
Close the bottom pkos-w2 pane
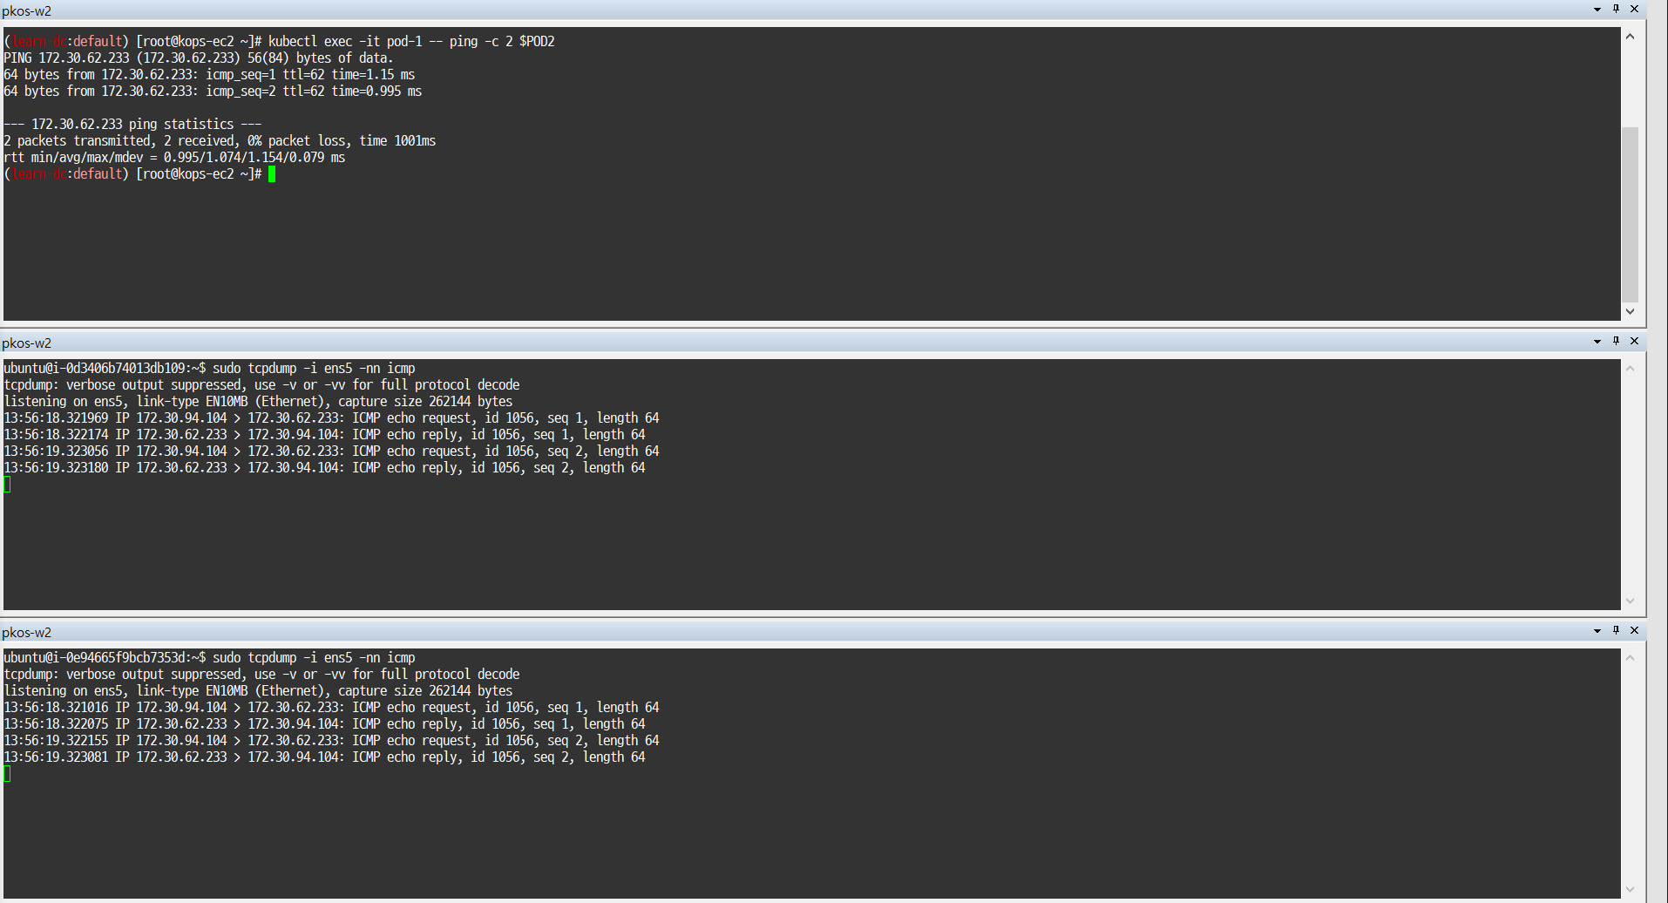(1635, 630)
